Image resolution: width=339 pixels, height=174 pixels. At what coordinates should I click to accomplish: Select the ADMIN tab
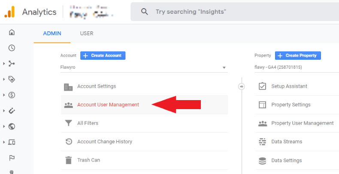click(52, 34)
